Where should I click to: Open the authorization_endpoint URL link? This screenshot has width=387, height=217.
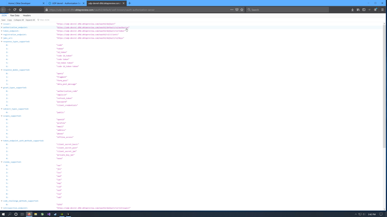[93, 28]
